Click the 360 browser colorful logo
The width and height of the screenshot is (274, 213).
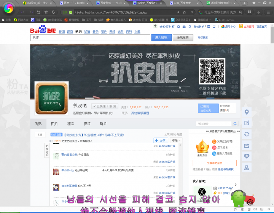click(x=8, y=8)
